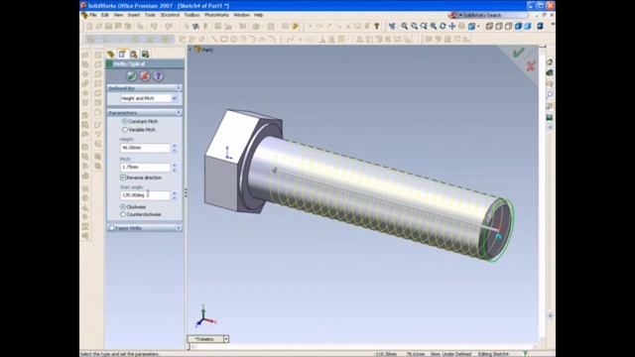Enable the Taper Helix checkbox

[x=112, y=228]
